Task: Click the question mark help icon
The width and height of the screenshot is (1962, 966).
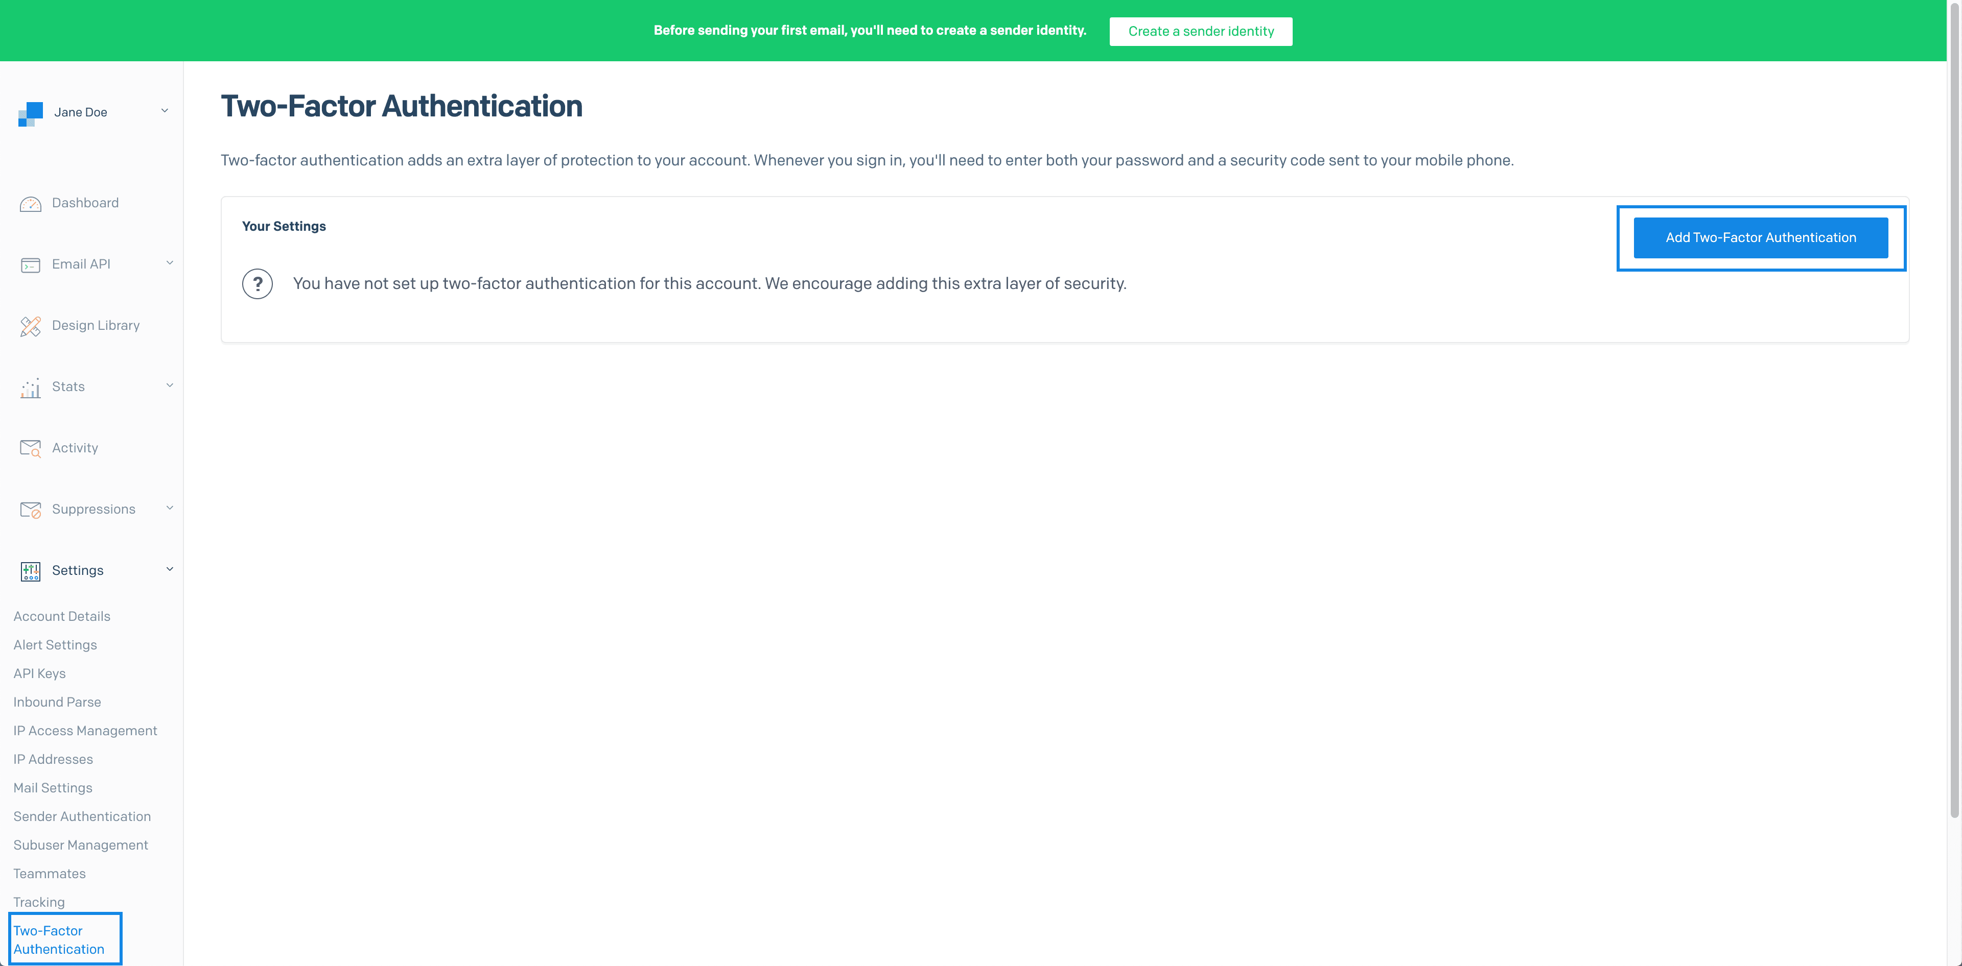Action: 258,284
